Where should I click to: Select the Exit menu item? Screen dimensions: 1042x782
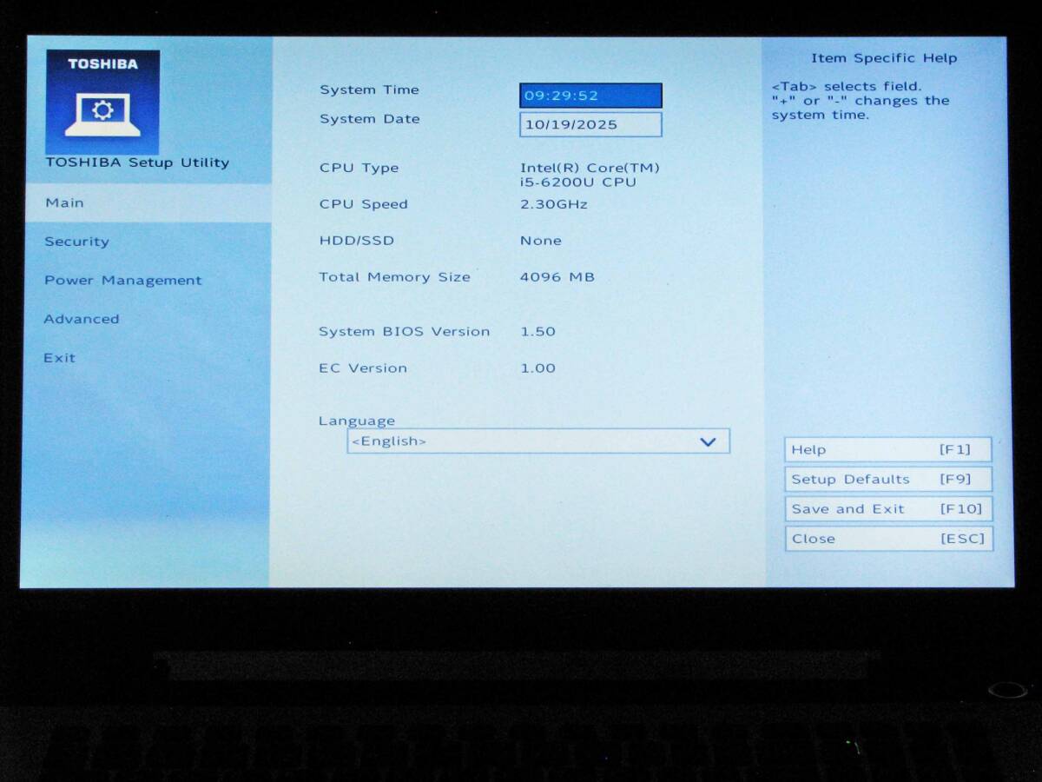tap(59, 358)
